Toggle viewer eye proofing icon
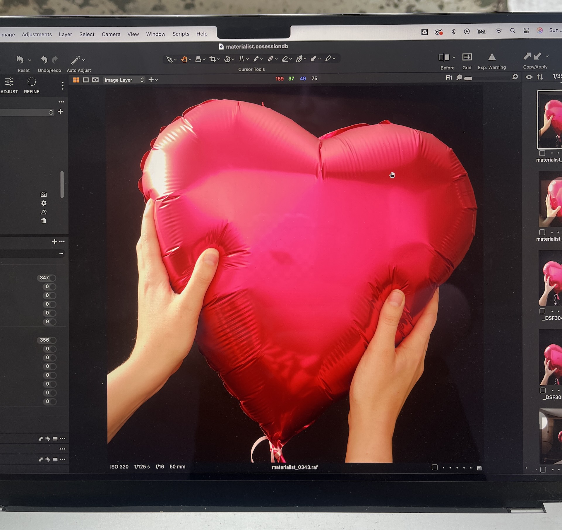 tap(95, 80)
